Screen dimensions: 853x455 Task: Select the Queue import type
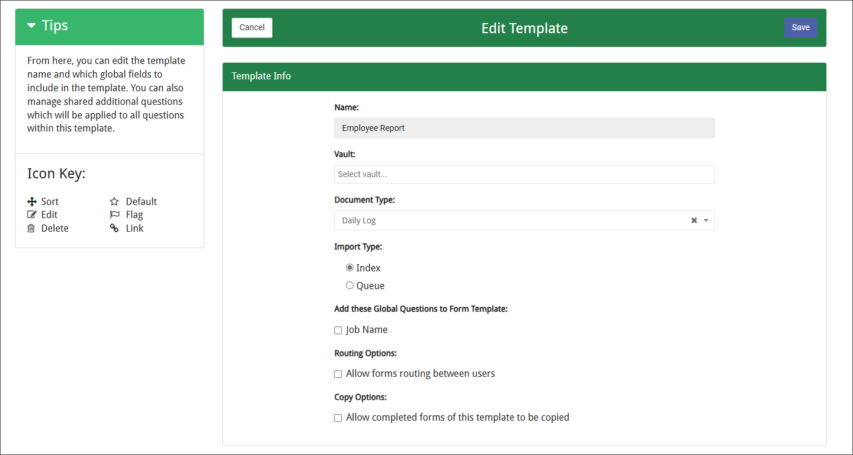pyautogui.click(x=349, y=285)
